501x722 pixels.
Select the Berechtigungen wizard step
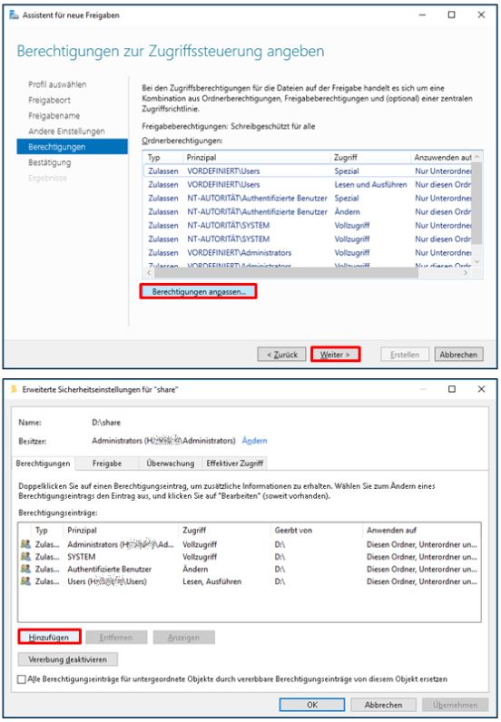point(73,147)
